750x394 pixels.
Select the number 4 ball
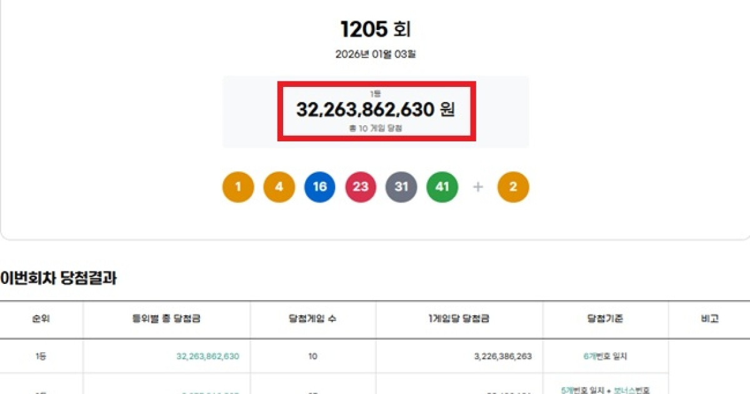click(279, 186)
